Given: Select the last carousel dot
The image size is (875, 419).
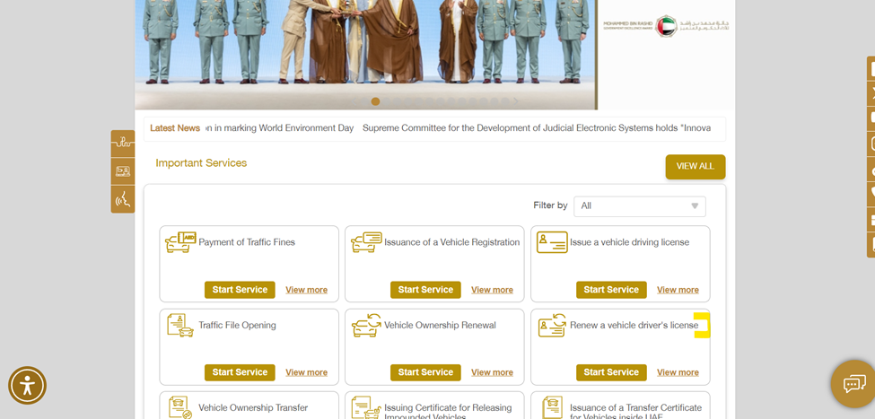Looking at the screenshot, I should [505, 101].
